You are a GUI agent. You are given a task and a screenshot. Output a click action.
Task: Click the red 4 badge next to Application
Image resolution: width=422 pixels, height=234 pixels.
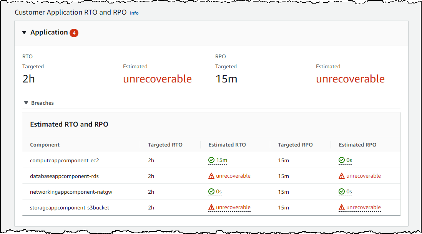click(x=74, y=33)
